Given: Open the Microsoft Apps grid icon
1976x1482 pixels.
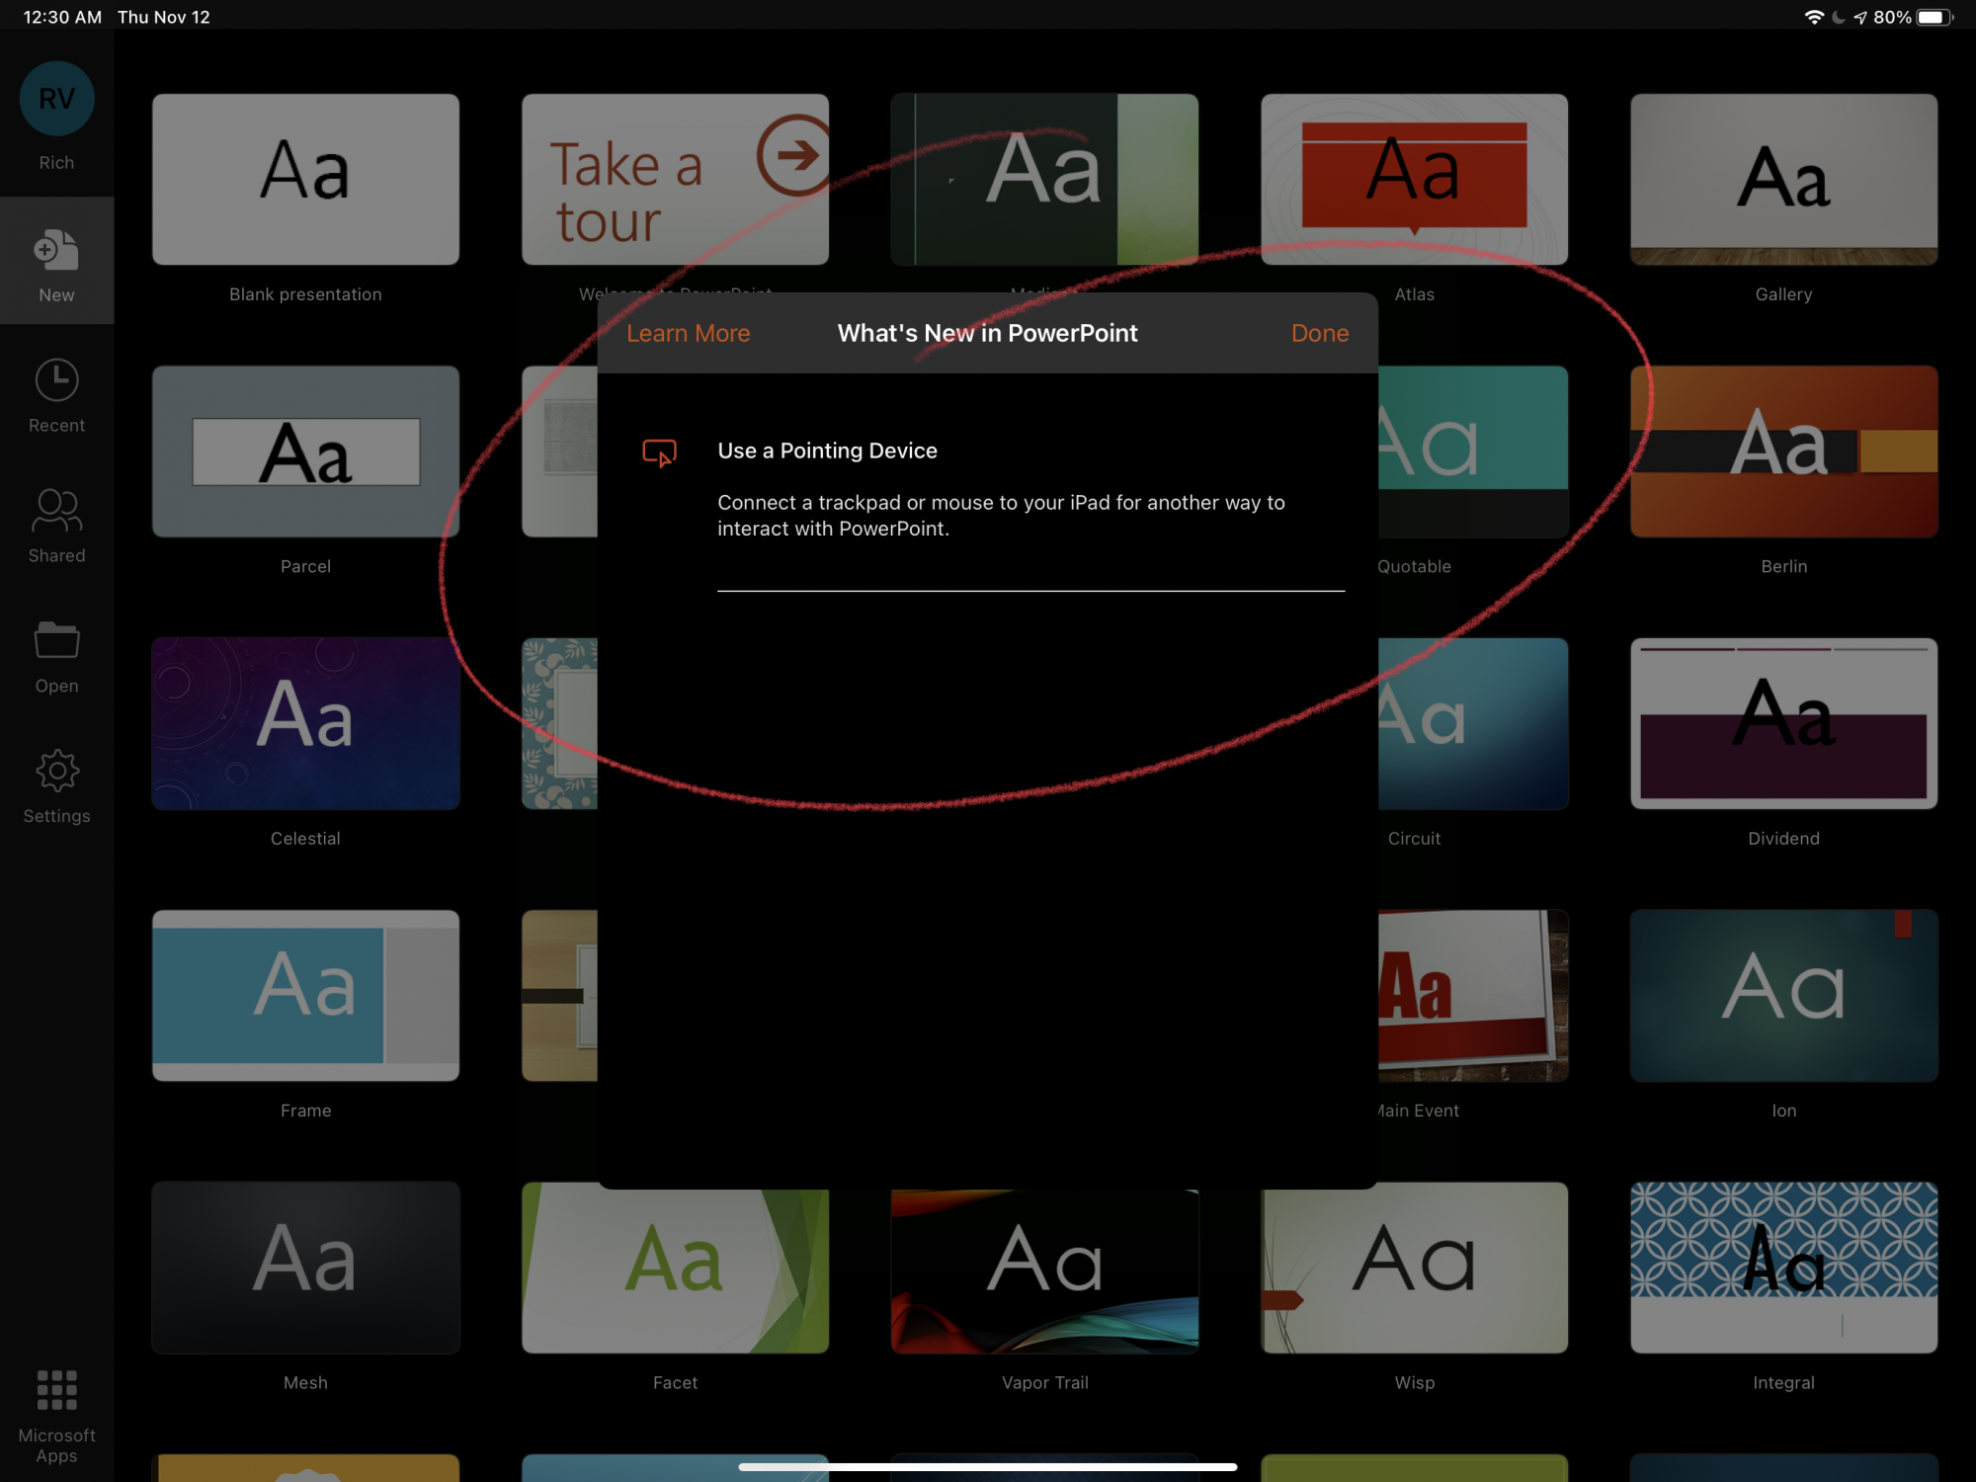Looking at the screenshot, I should [56, 1390].
